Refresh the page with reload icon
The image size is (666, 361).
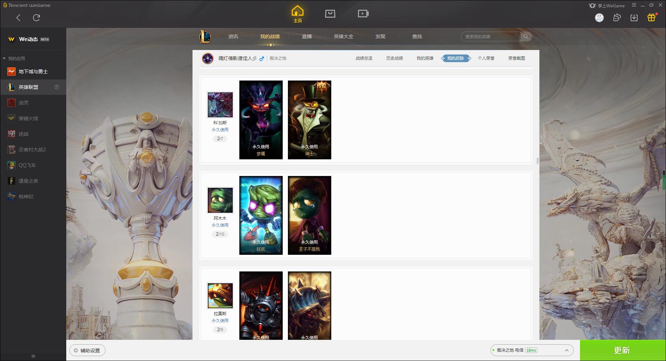[x=36, y=18]
